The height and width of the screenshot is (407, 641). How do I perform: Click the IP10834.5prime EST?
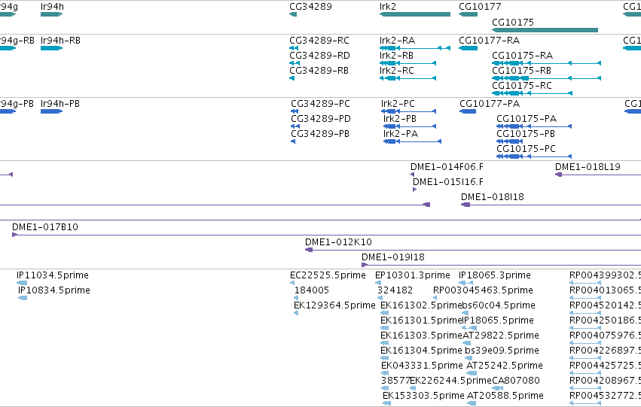pyautogui.click(x=23, y=299)
